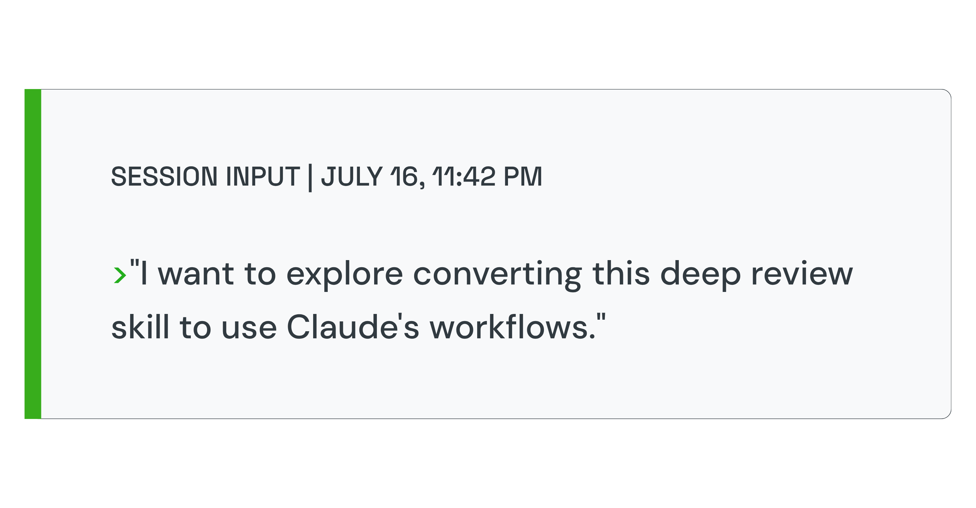Select the SESSION INPUT label
The image size is (976, 508).
point(205,176)
